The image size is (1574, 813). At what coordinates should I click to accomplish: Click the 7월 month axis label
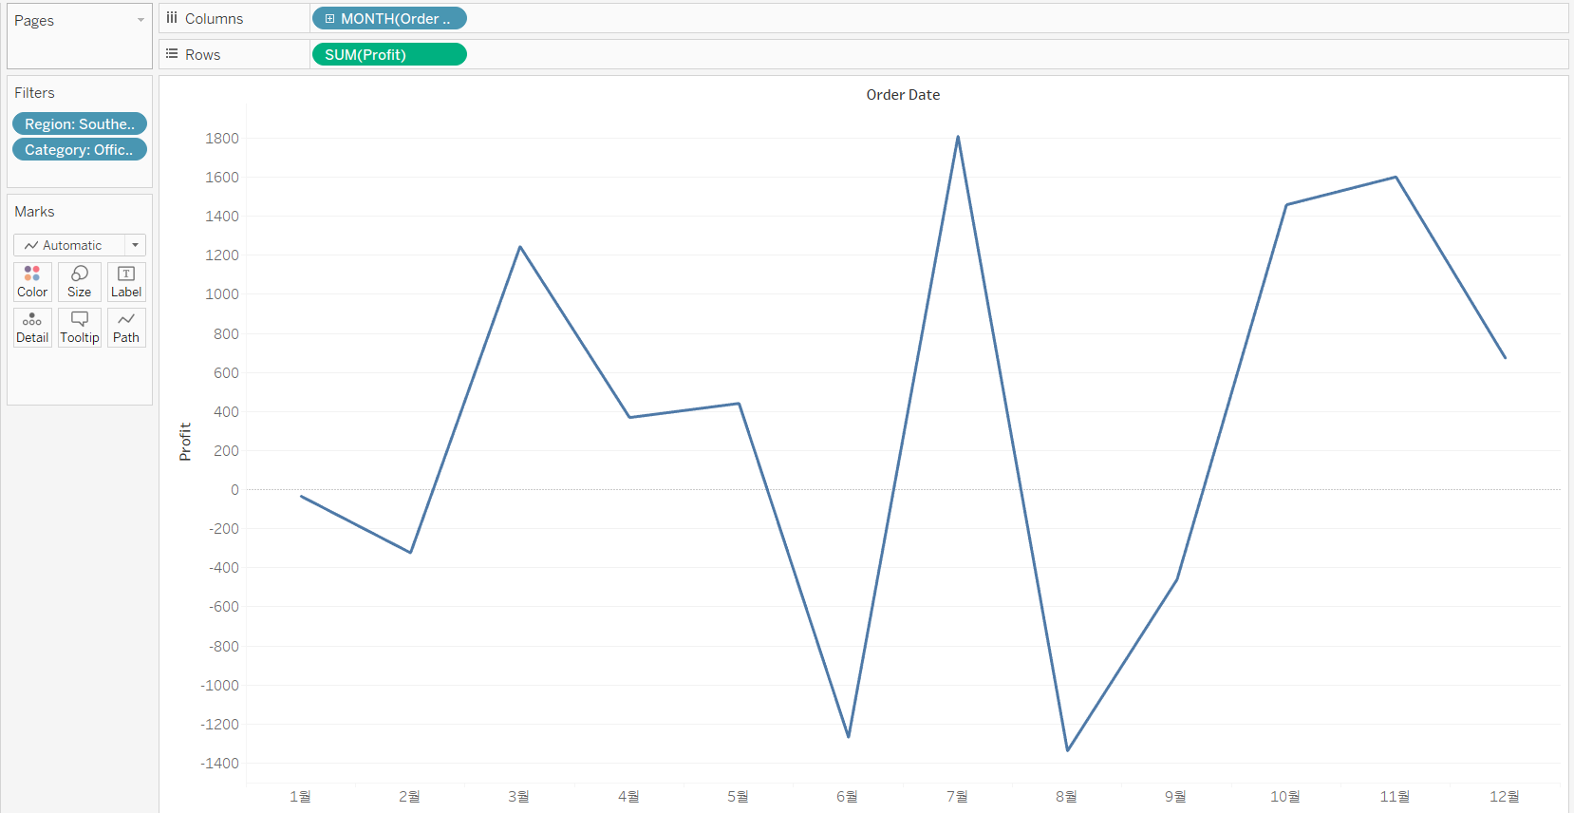pyautogui.click(x=957, y=797)
